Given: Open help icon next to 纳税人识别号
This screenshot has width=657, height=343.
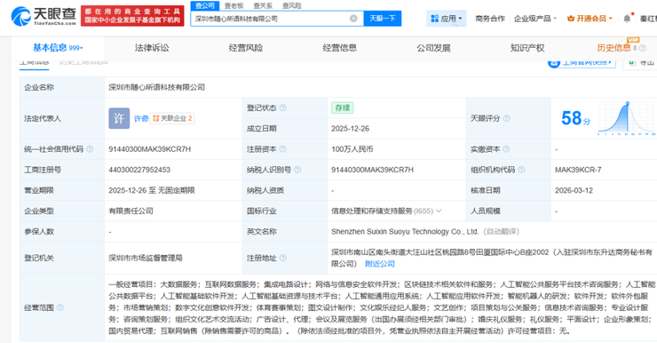Looking at the screenshot, I should pyautogui.click(x=297, y=170).
